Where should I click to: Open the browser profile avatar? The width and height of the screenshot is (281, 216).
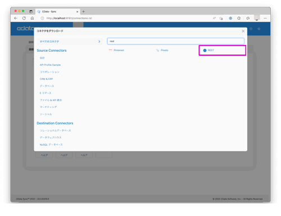pos(257,18)
